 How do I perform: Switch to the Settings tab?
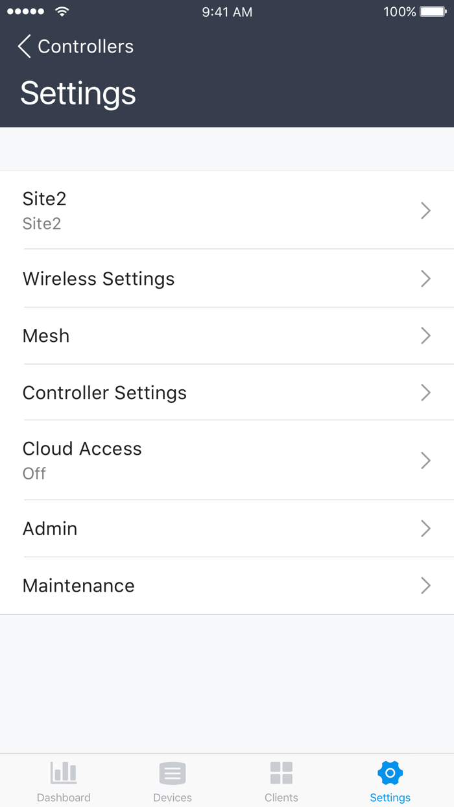pyautogui.click(x=390, y=780)
